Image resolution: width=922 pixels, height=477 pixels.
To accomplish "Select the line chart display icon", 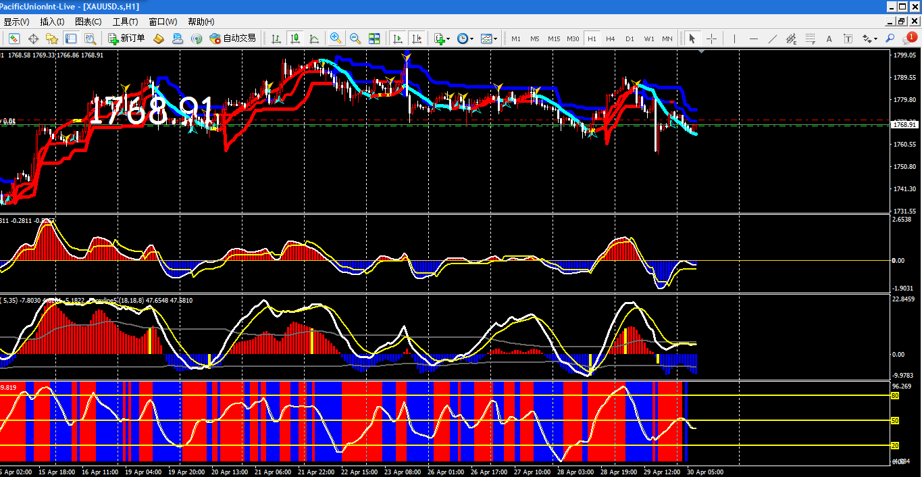I will tap(314, 39).
